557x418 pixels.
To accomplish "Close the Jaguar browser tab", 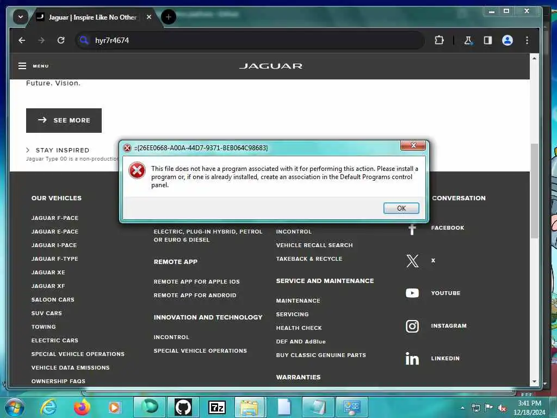I will coord(149,17).
